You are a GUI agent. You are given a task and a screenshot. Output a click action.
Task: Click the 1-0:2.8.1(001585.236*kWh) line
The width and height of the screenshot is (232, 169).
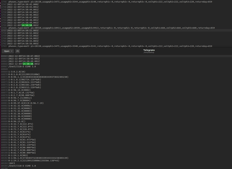(x=25, y=85)
